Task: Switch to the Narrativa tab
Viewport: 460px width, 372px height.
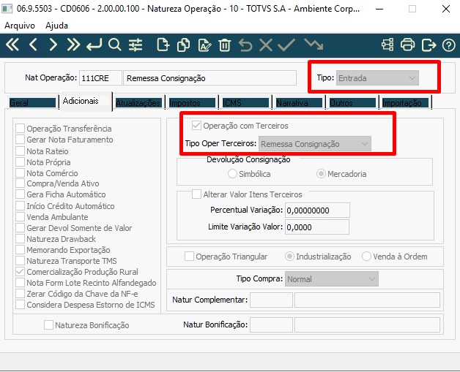Action: 300,103
